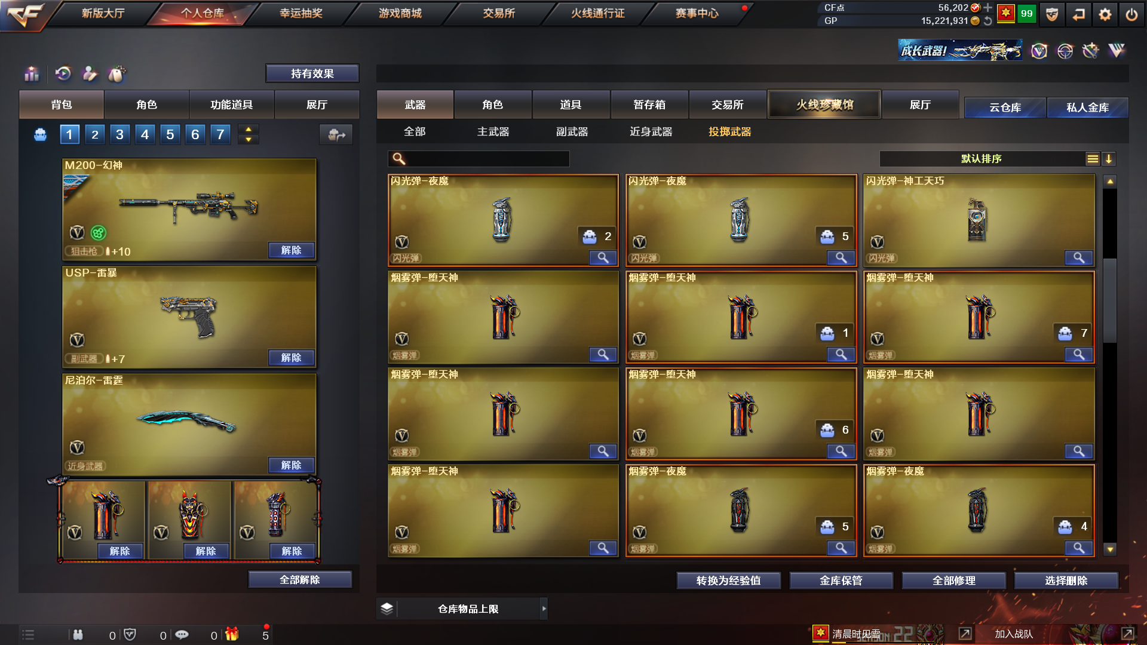The height and width of the screenshot is (645, 1147).
Task: Click the 全部解除 button
Action: click(x=300, y=580)
